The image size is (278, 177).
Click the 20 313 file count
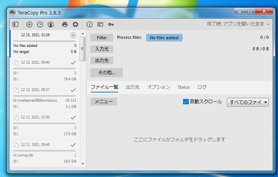tap(71, 100)
